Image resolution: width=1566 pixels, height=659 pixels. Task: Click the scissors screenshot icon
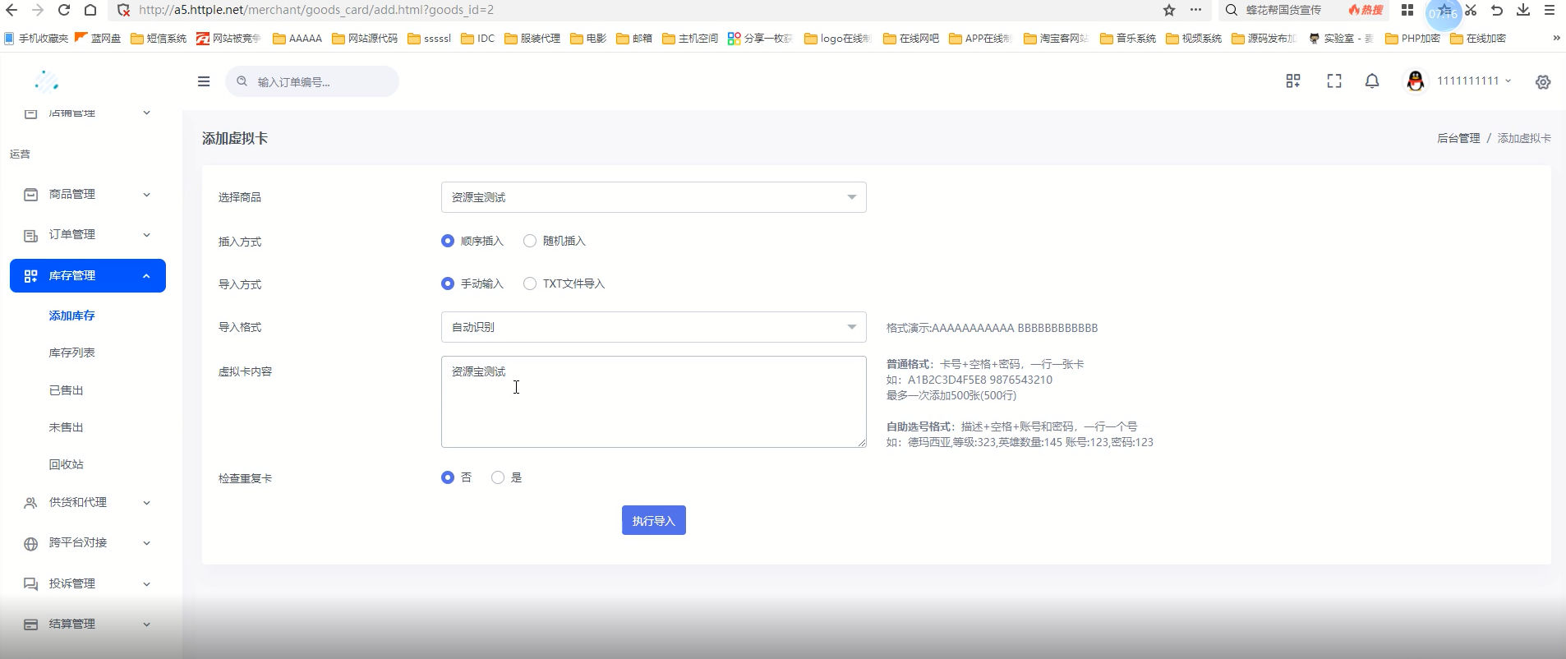click(1471, 10)
